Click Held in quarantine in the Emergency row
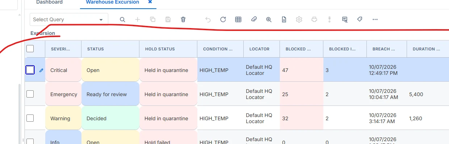This screenshot has height=144, width=449. (x=168, y=94)
